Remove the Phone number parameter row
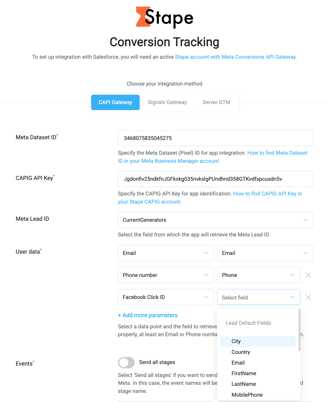328x402 pixels. (x=308, y=275)
